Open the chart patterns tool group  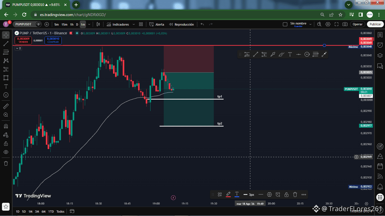(x=6, y=60)
